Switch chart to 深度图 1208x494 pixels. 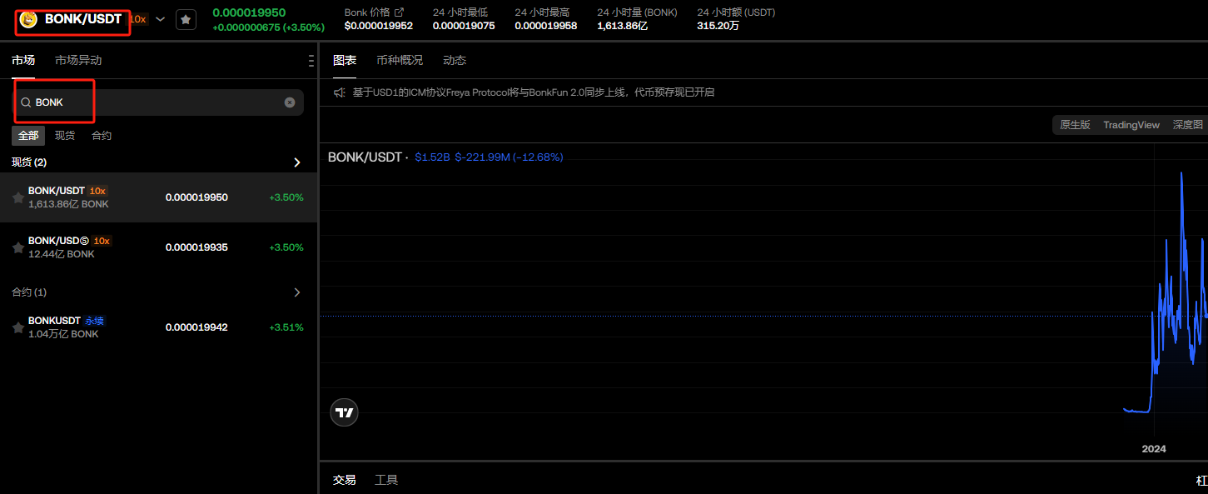point(1188,125)
